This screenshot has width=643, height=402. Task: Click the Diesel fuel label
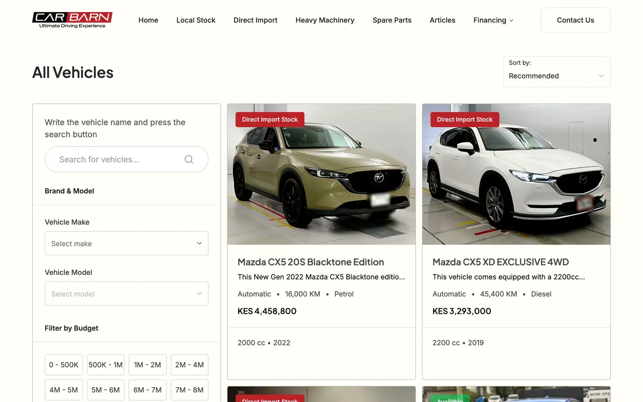click(541, 294)
